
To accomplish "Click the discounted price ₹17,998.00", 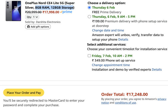I will click(51, 12).
